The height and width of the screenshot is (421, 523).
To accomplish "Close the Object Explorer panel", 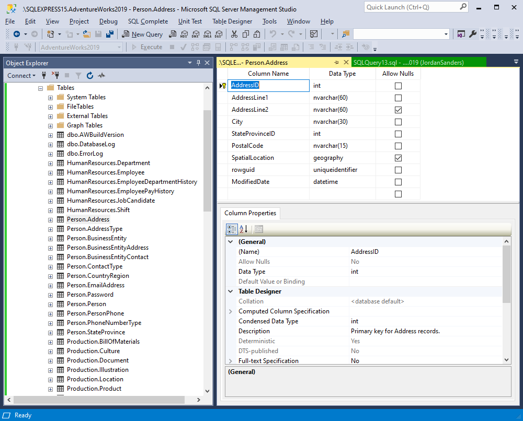I will coord(207,63).
